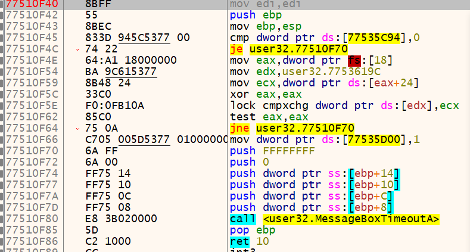Select address 77510F5C
Screen dimensions: 470x252
point(32,94)
